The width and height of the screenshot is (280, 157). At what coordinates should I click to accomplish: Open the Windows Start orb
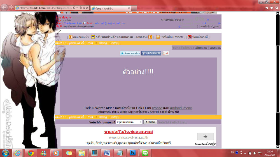click(x=5, y=153)
